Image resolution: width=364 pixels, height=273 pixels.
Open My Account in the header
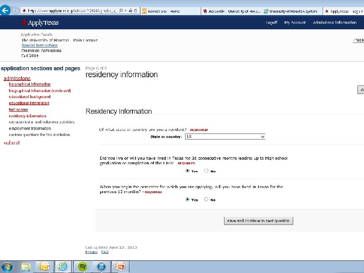(295, 23)
